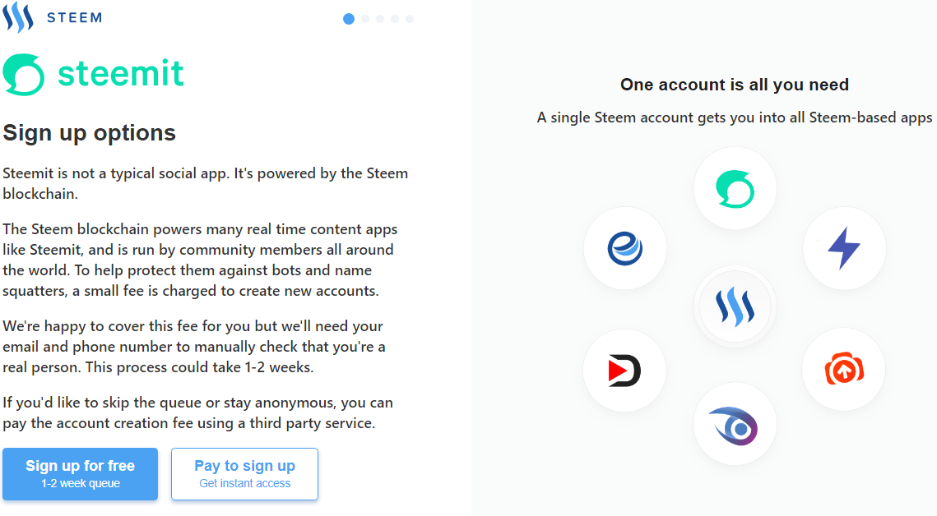The width and height of the screenshot is (937, 516).
Task: Click the Sign up options heading
Action: click(90, 133)
